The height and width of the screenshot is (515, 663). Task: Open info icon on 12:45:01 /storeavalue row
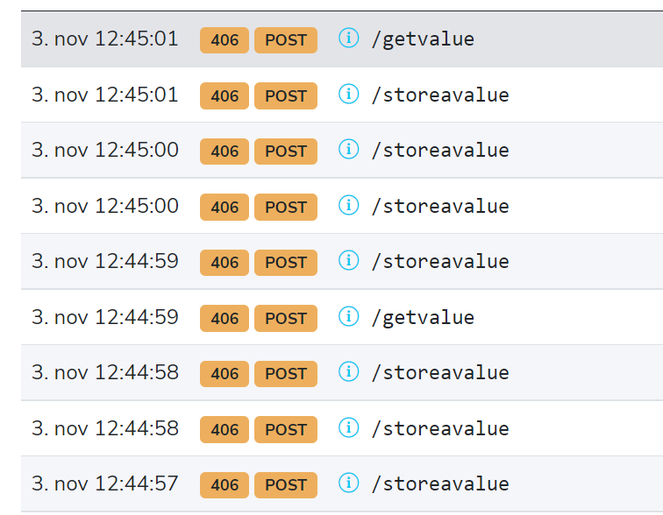[349, 94]
